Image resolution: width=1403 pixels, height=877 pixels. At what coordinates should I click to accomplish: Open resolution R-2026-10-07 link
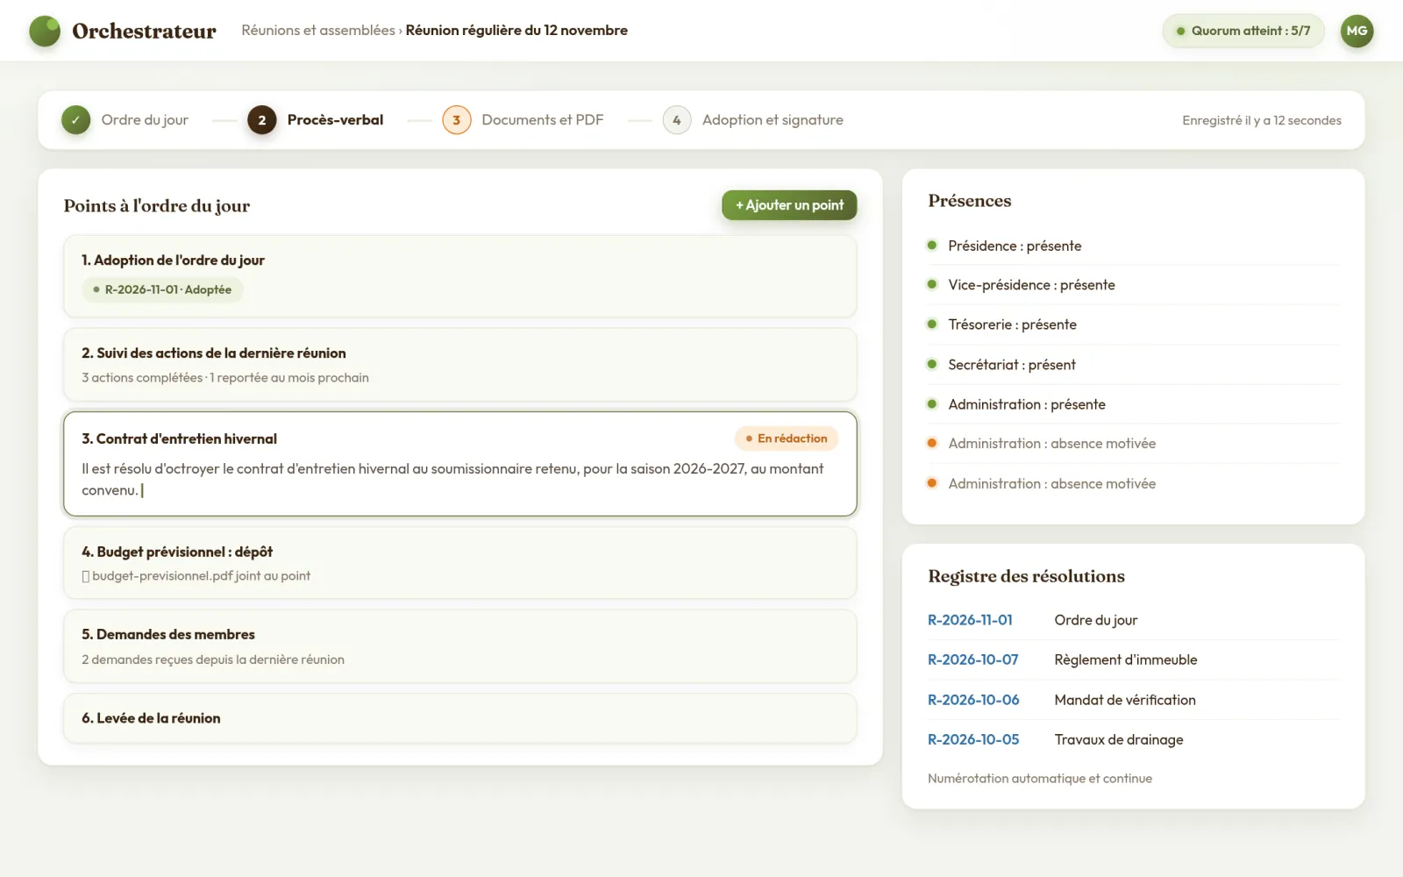point(973,660)
